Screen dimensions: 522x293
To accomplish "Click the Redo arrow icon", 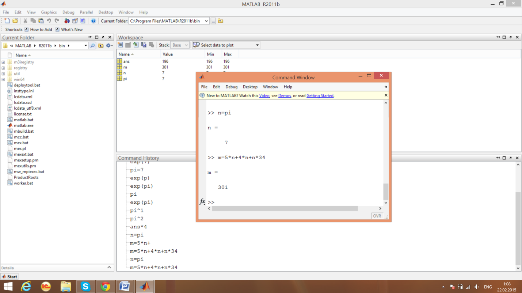I will click(57, 21).
